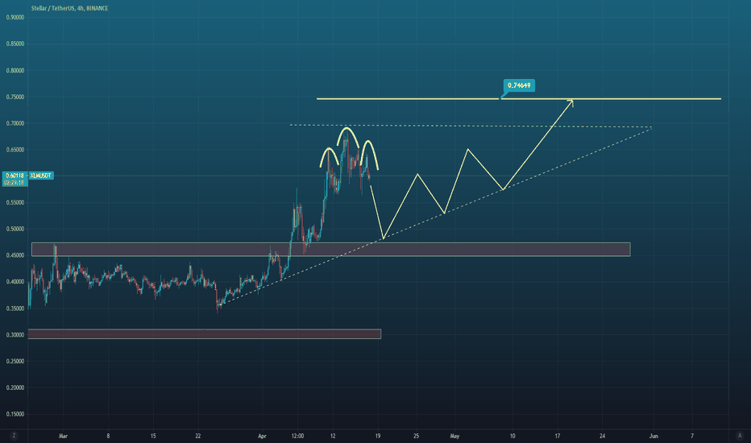The image size is (751, 443).
Task: Click the current price label 0.60118
Action: point(15,176)
